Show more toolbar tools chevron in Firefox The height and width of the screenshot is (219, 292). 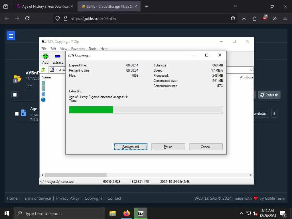tap(275, 18)
